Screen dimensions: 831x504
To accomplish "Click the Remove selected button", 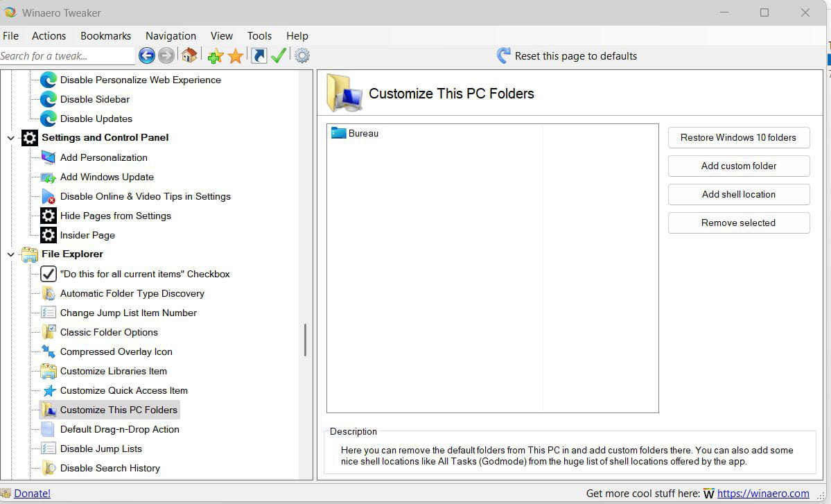I will coord(739,223).
